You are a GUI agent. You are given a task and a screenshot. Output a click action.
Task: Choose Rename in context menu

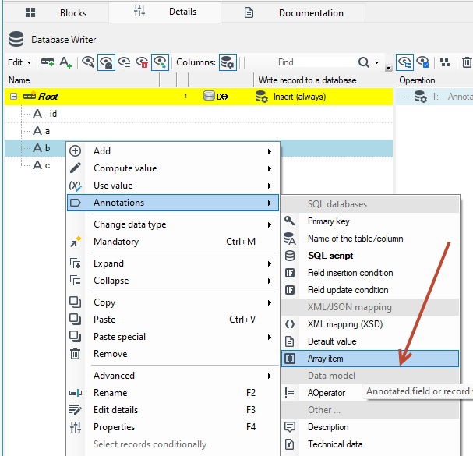173,393
